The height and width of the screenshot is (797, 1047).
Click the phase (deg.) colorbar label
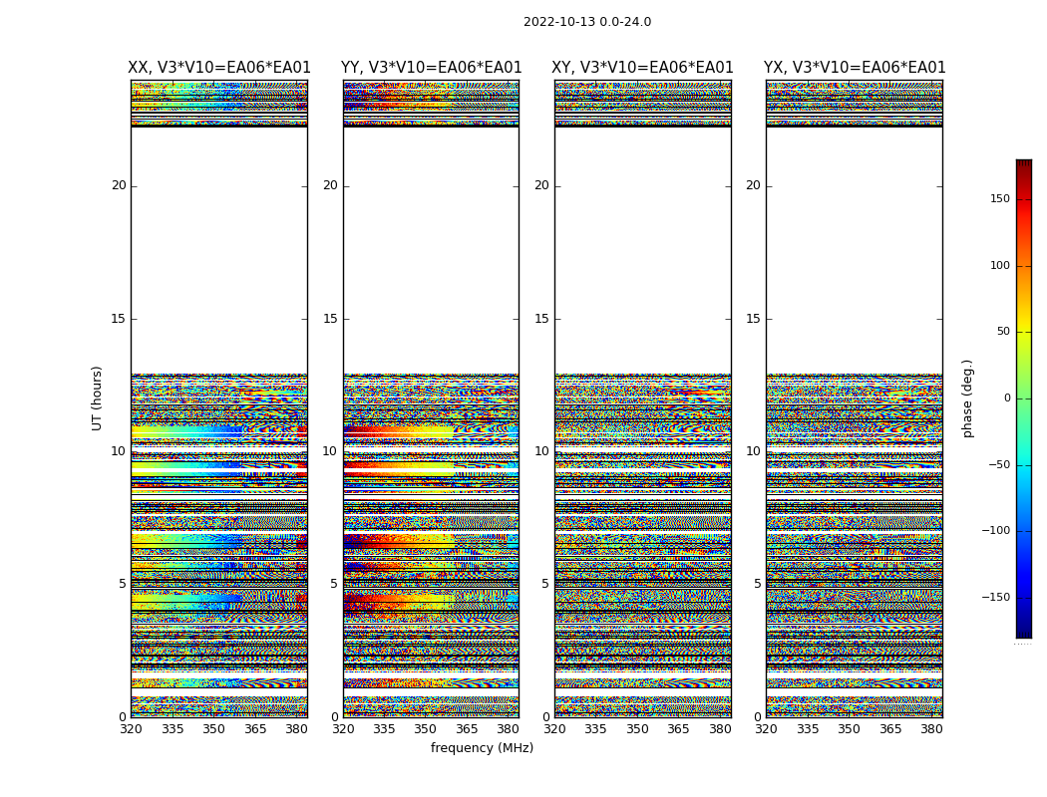(x=967, y=398)
